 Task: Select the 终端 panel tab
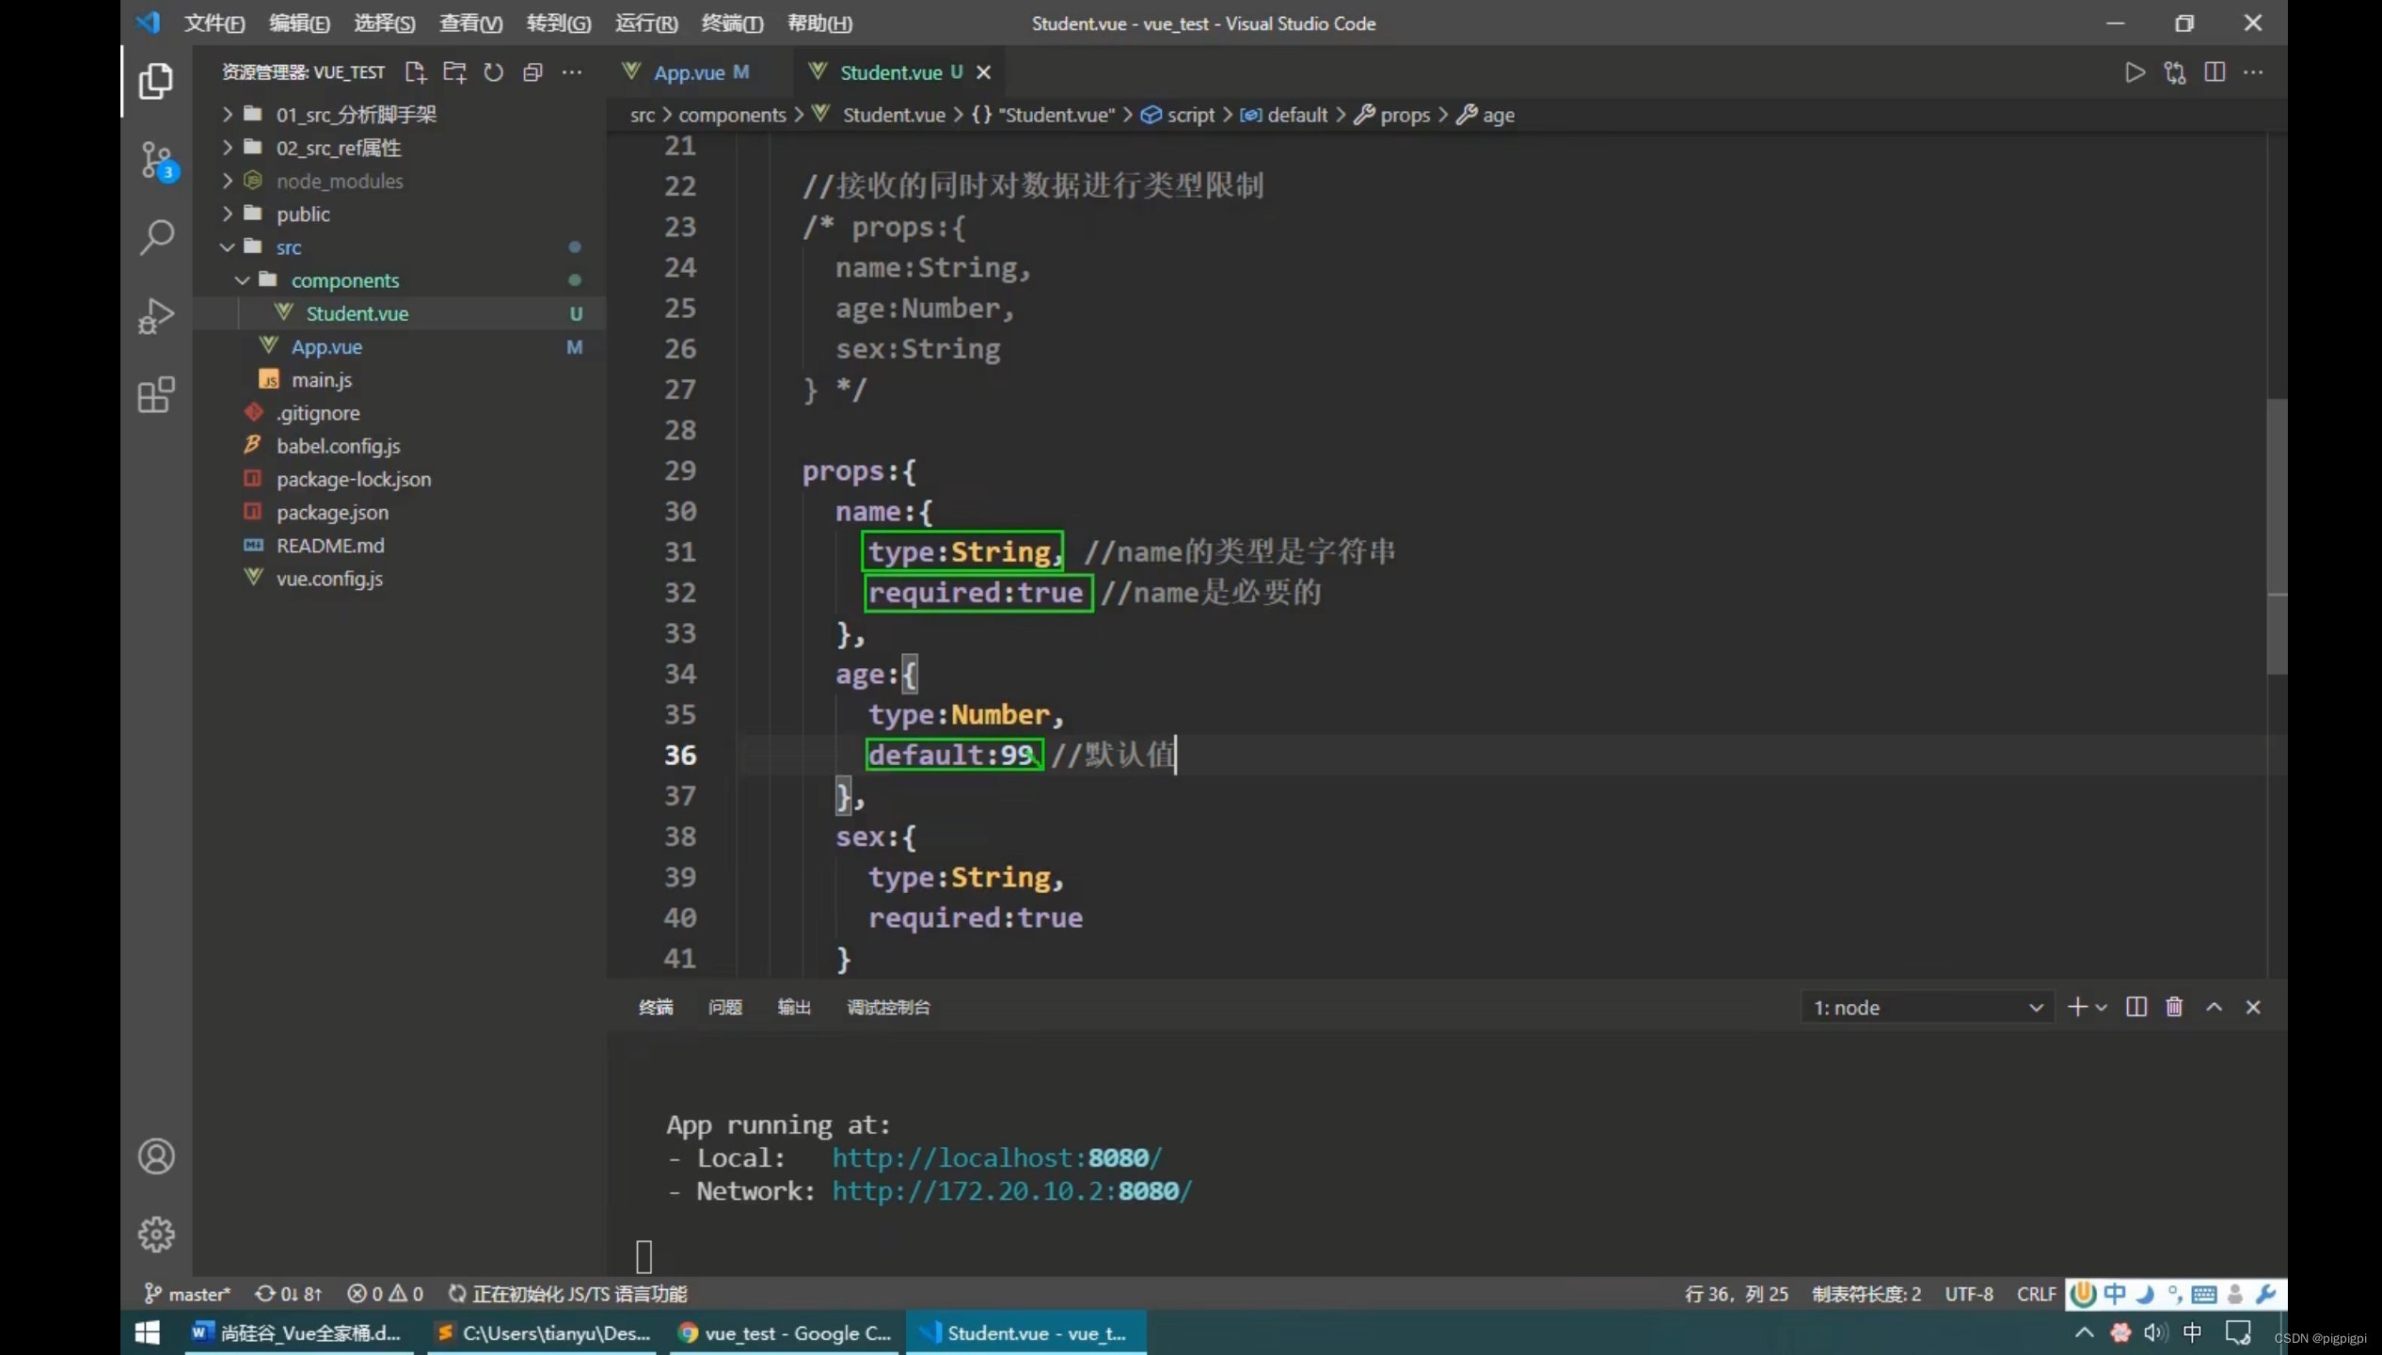tap(656, 1007)
